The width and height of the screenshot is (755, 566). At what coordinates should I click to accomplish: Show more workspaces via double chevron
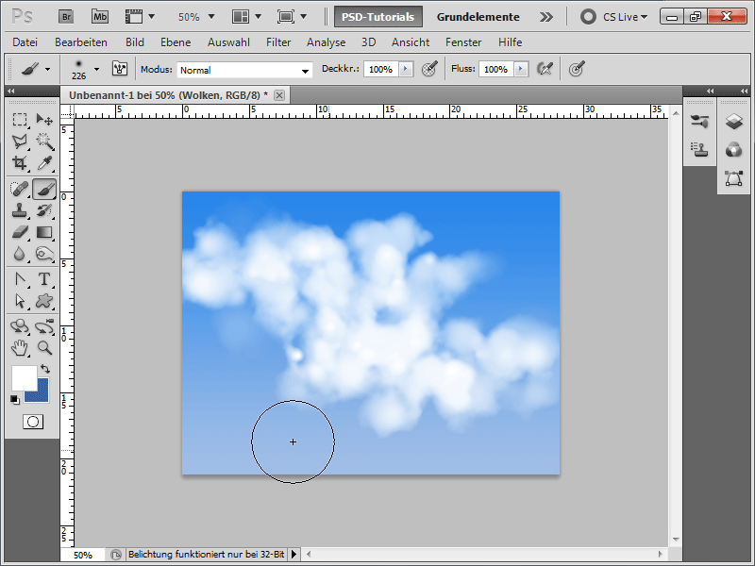point(546,17)
